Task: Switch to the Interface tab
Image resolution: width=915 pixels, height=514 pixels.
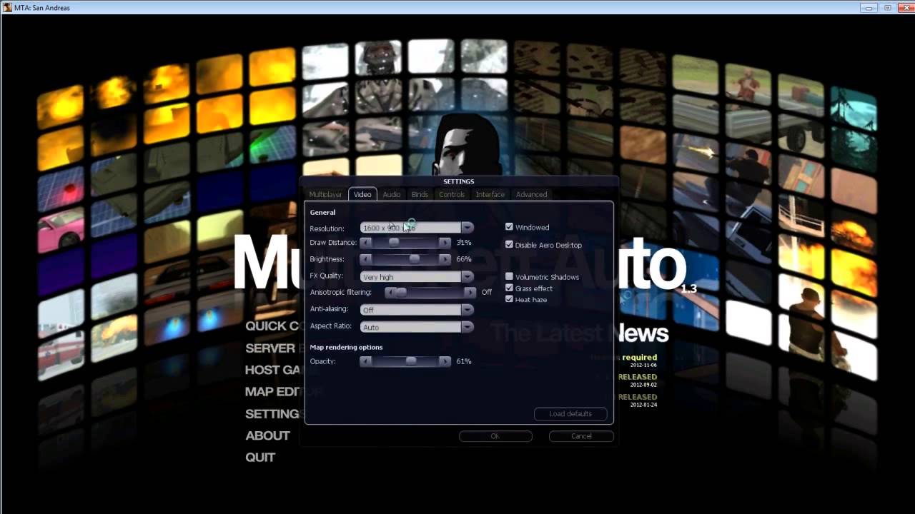Action: pyautogui.click(x=490, y=194)
